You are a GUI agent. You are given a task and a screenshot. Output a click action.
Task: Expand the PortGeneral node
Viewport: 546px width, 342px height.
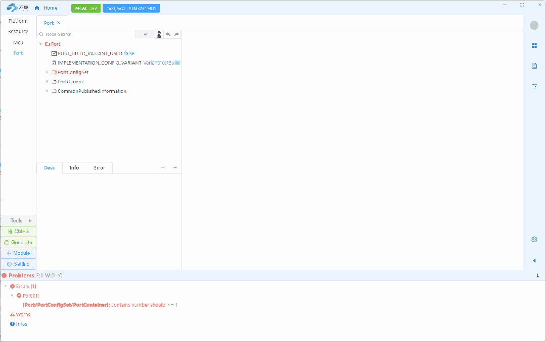[x=47, y=82]
